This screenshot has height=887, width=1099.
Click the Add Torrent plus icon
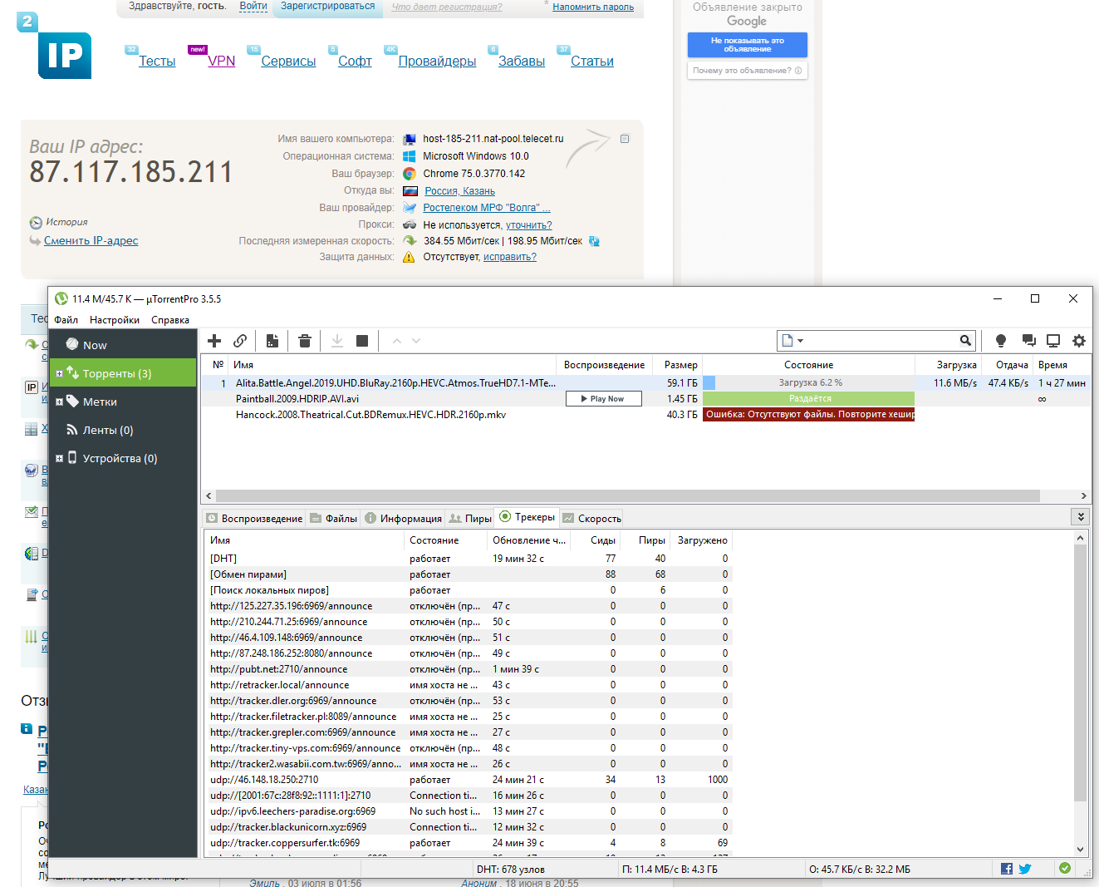(x=214, y=341)
